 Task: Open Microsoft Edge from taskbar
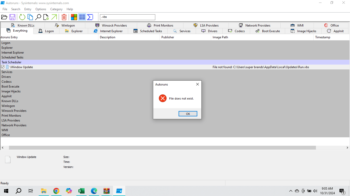point(94,191)
